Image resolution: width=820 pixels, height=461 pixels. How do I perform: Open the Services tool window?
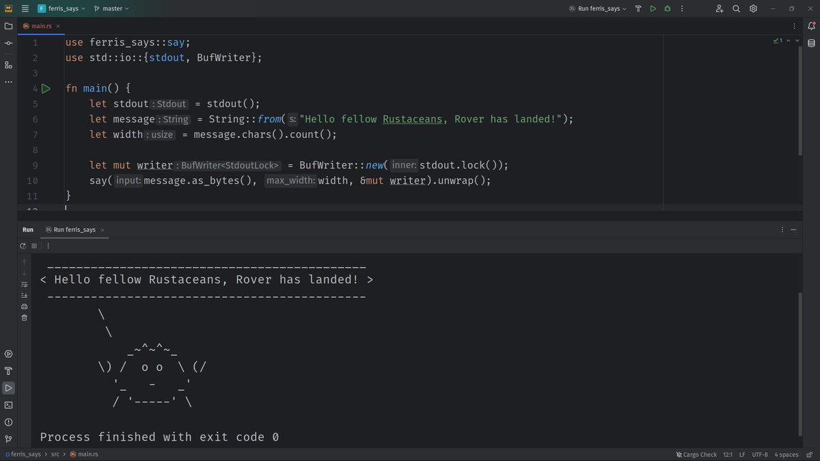(x=8, y=354)
